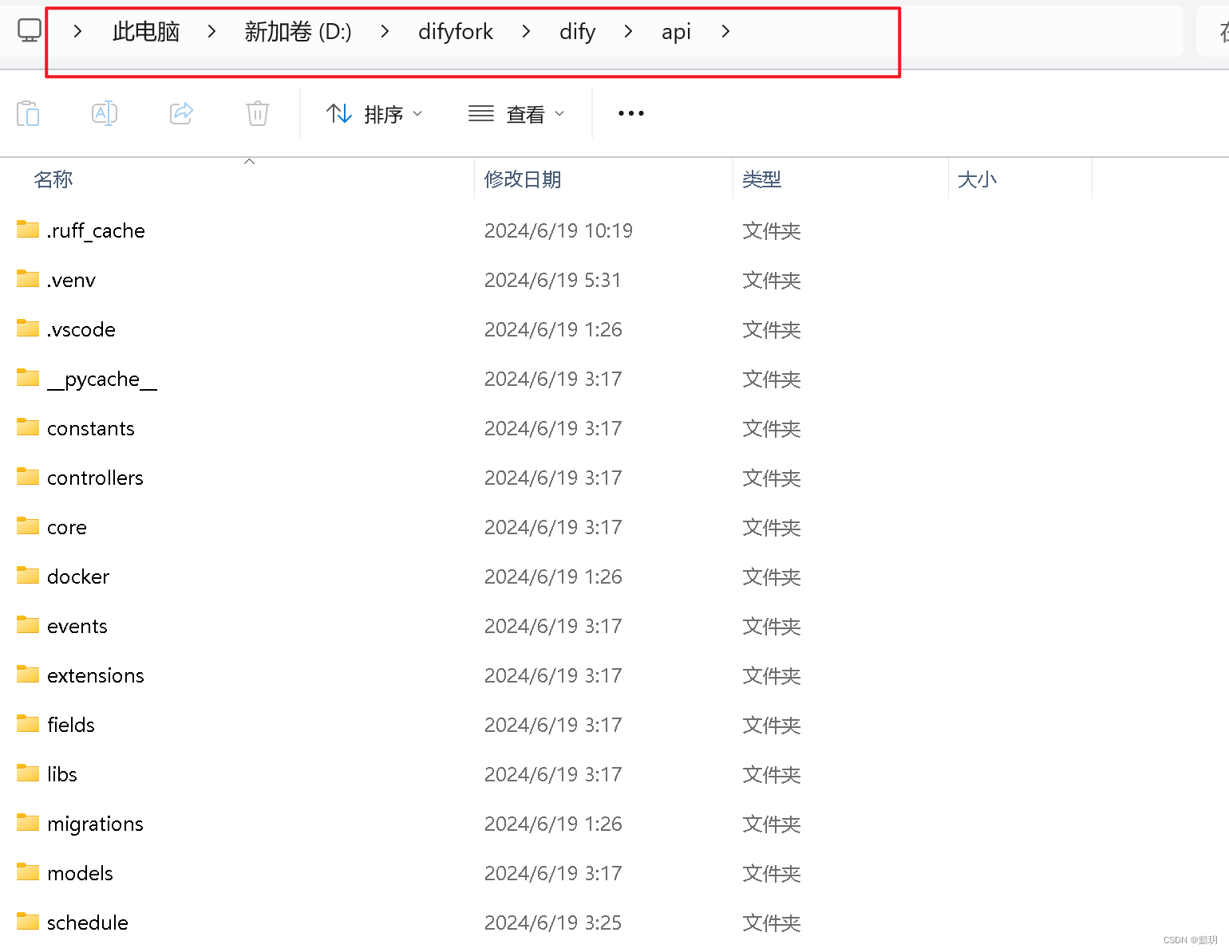
Task: Click 文件夹 type in the migrations row
Action: (x=771, y=824)
